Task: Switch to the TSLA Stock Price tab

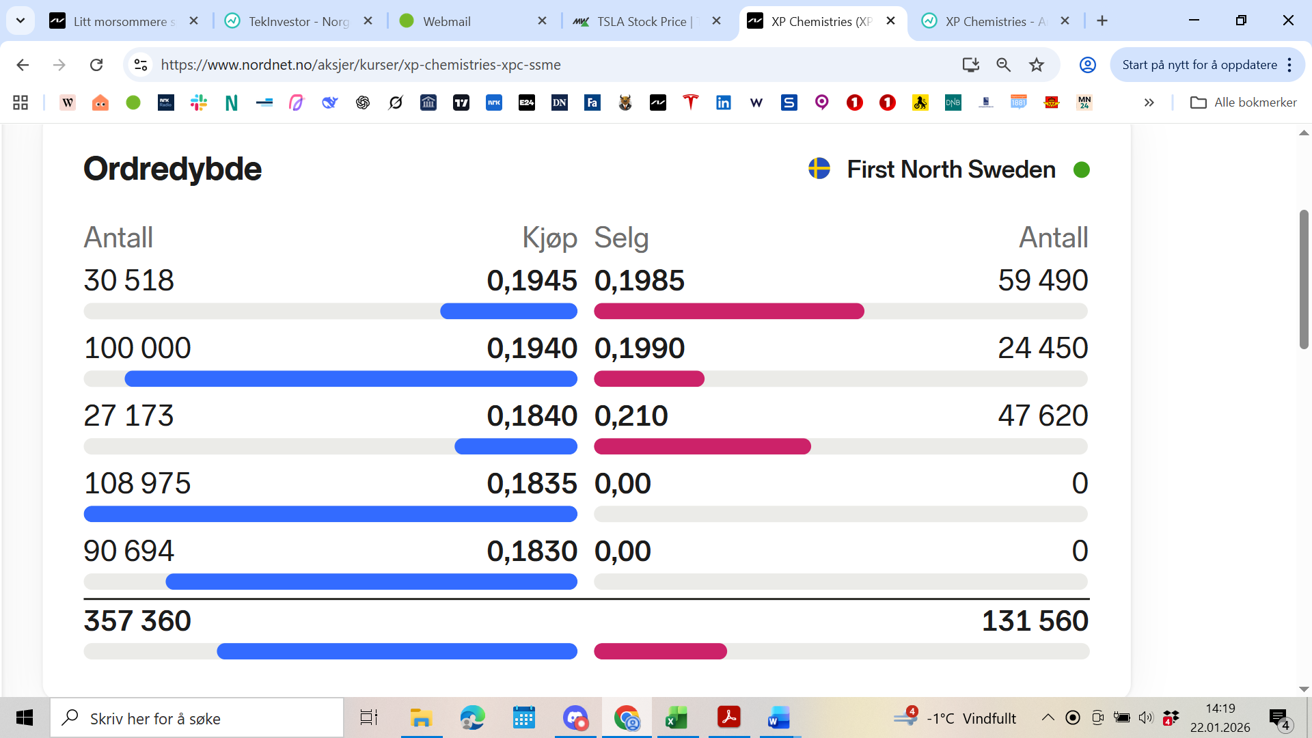Action: (641, 21)
